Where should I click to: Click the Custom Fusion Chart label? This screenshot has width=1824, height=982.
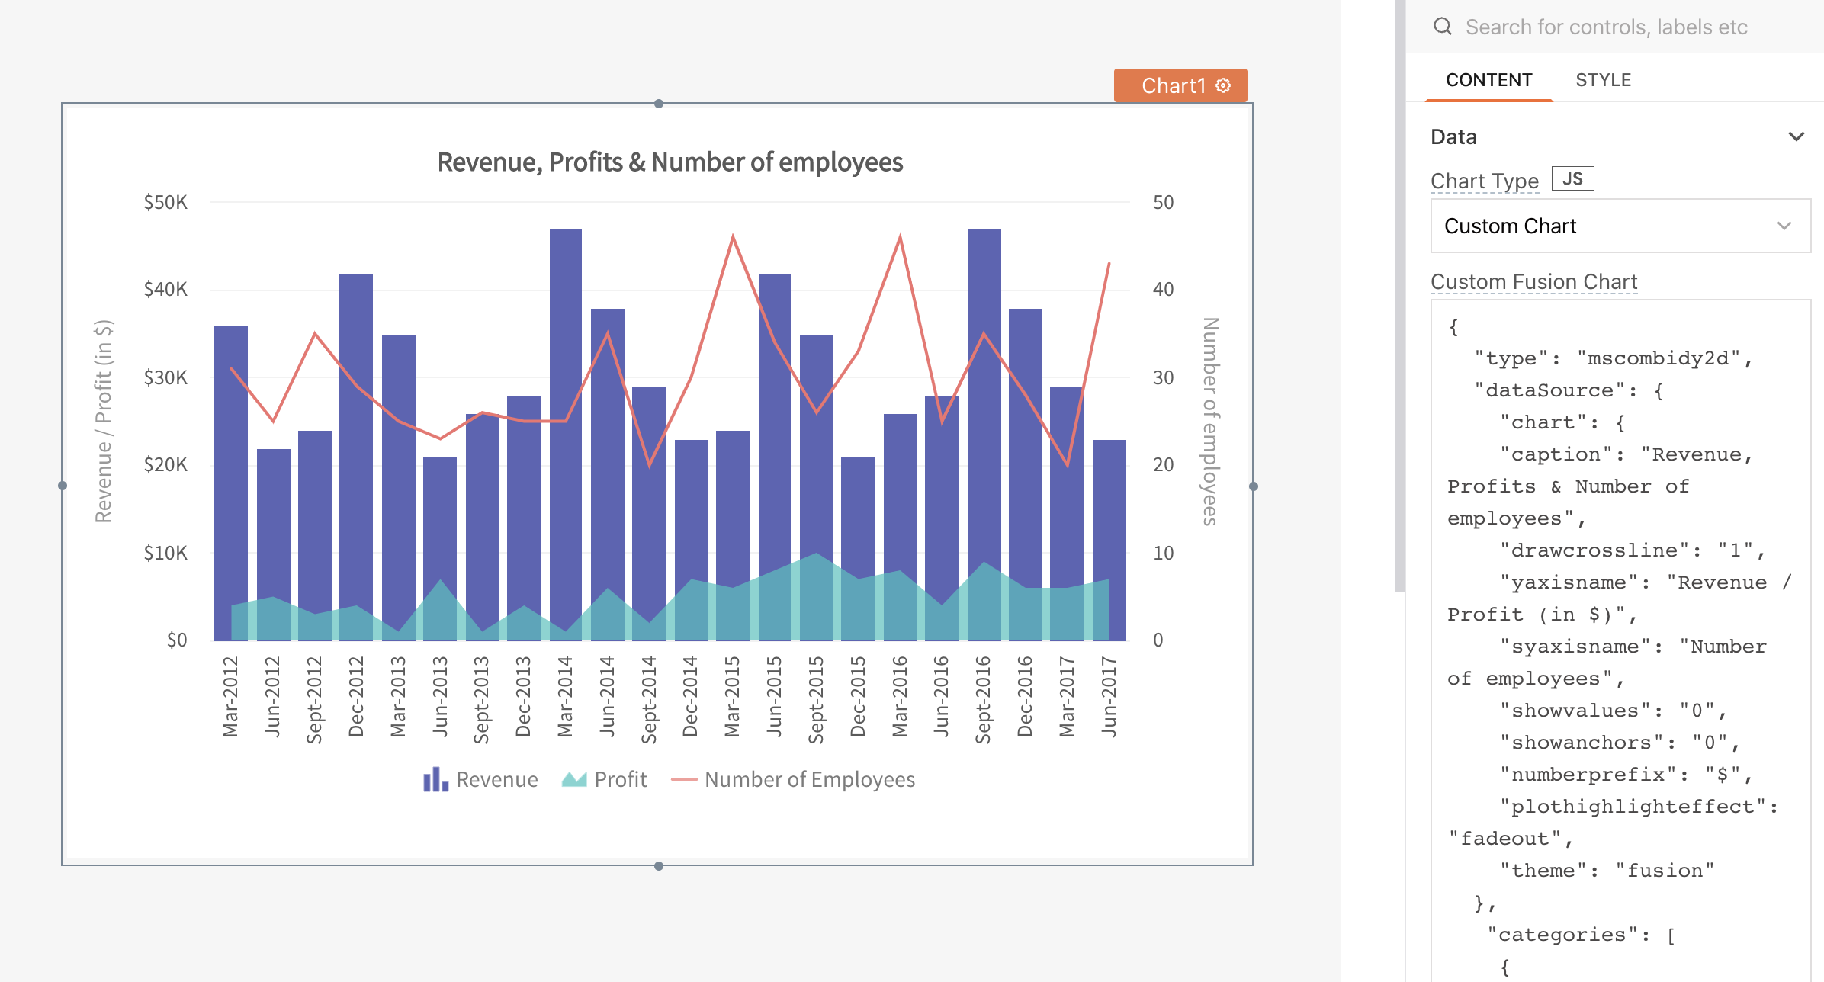(x=1533, y=281)
